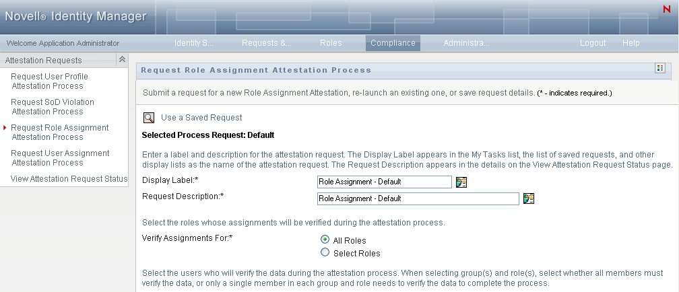Open the Identity Self-Service tab
This screenshot has height=292, width=679.
(194, 43)
